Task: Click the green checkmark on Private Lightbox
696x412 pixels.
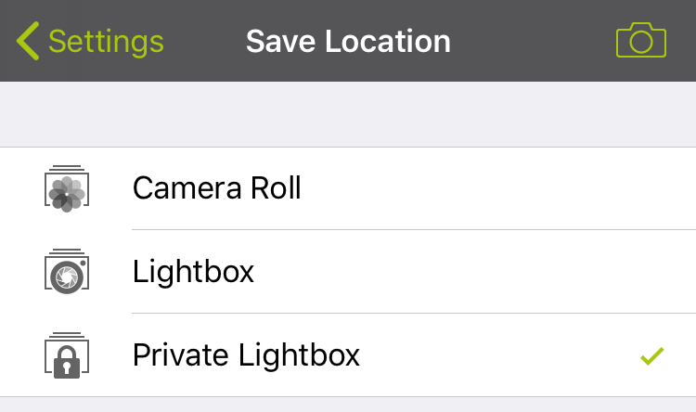Action: coord(652,355)
